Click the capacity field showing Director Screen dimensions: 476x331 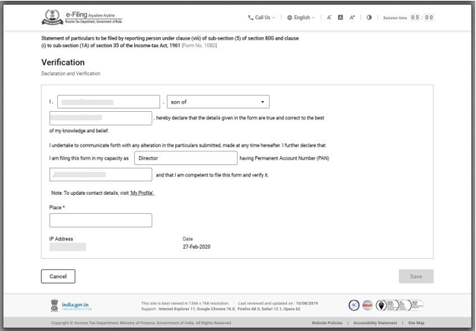pyautogui.click(x=186, y=158)
